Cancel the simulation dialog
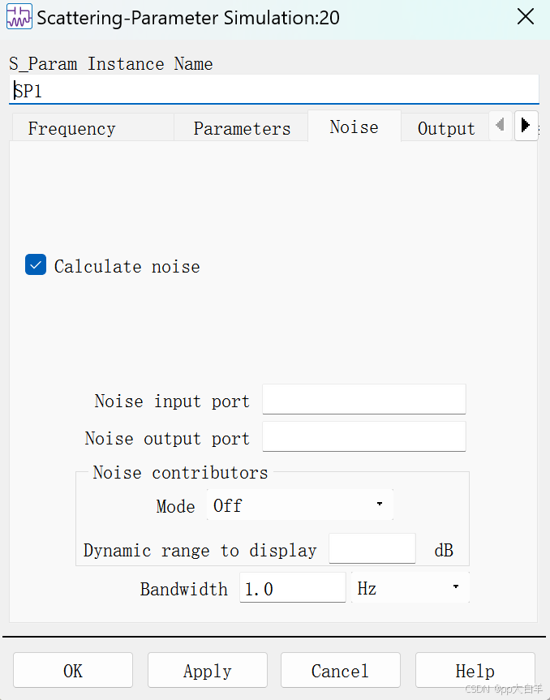550x700 pixels. point(340,671)
